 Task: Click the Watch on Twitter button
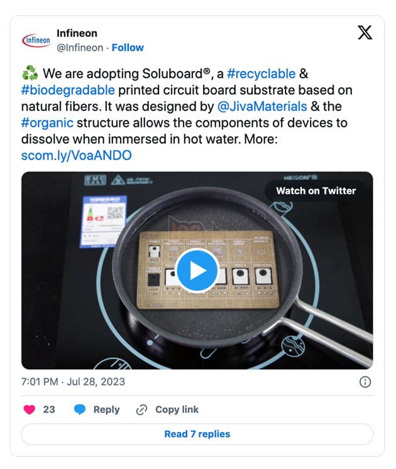pos(316,191)
